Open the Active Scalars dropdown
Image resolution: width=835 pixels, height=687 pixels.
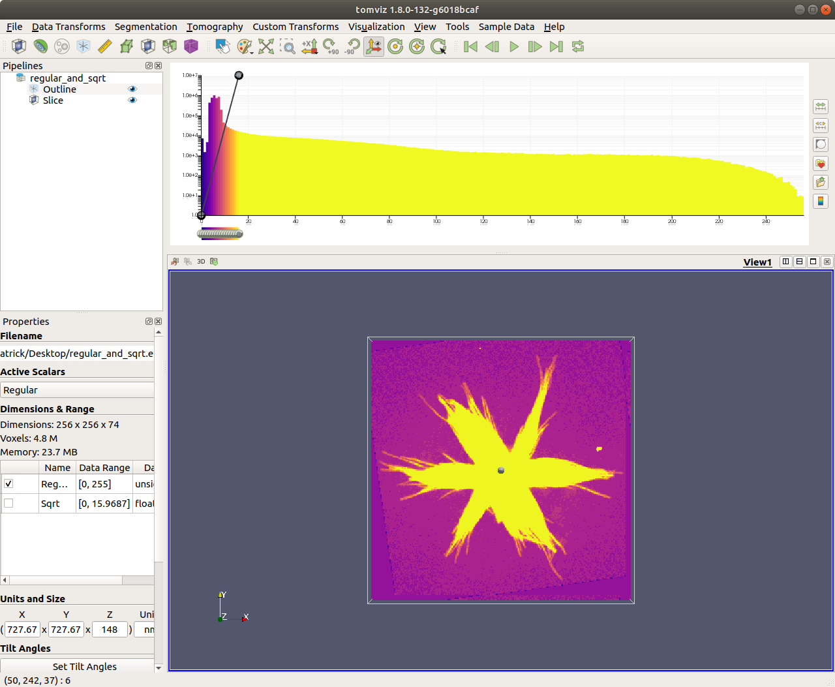click(77, 389)
